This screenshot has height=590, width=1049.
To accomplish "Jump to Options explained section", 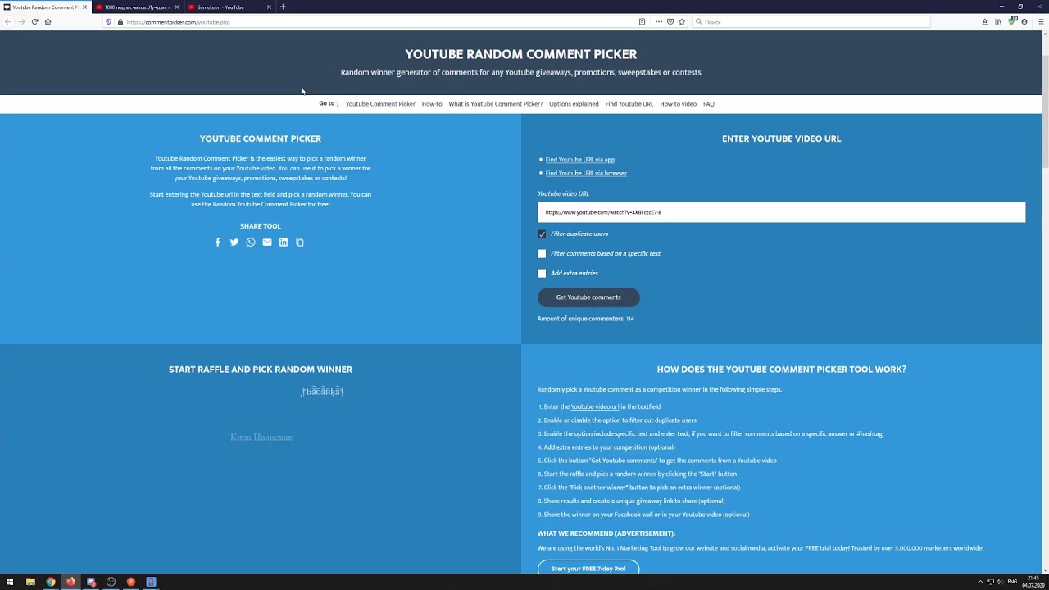I will click(574, 104).
